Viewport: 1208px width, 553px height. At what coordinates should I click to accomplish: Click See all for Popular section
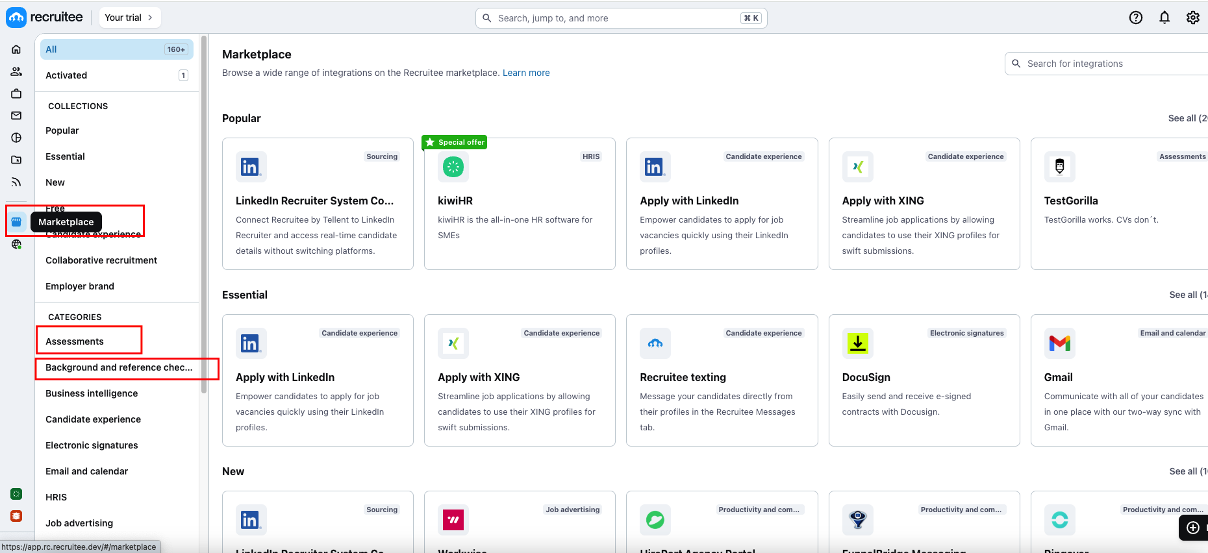click(1188, 118)
